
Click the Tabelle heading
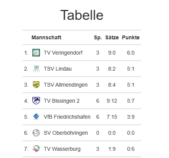coord(82,15)
